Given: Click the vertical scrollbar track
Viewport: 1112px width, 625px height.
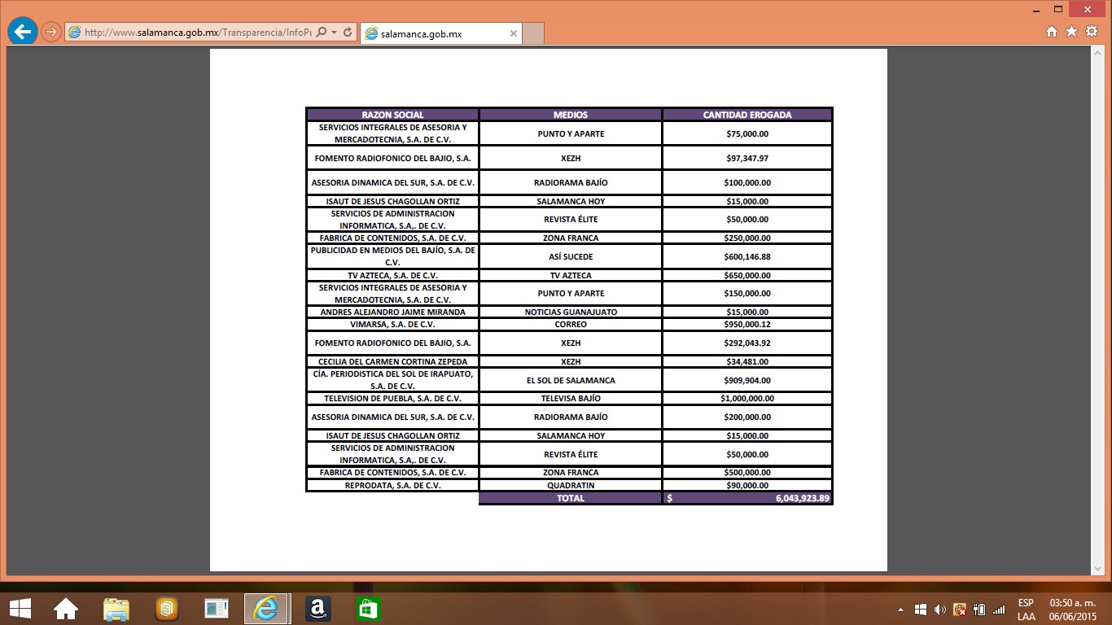Looking at the screenshot, I should pos(1097,312).
